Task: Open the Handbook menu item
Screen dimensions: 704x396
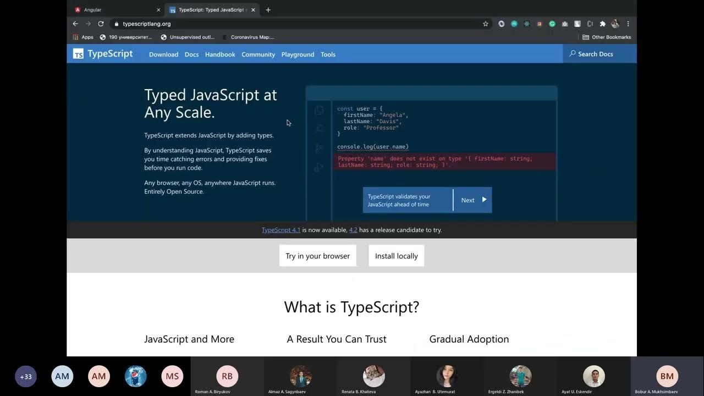Action: [x=220, y=54]
